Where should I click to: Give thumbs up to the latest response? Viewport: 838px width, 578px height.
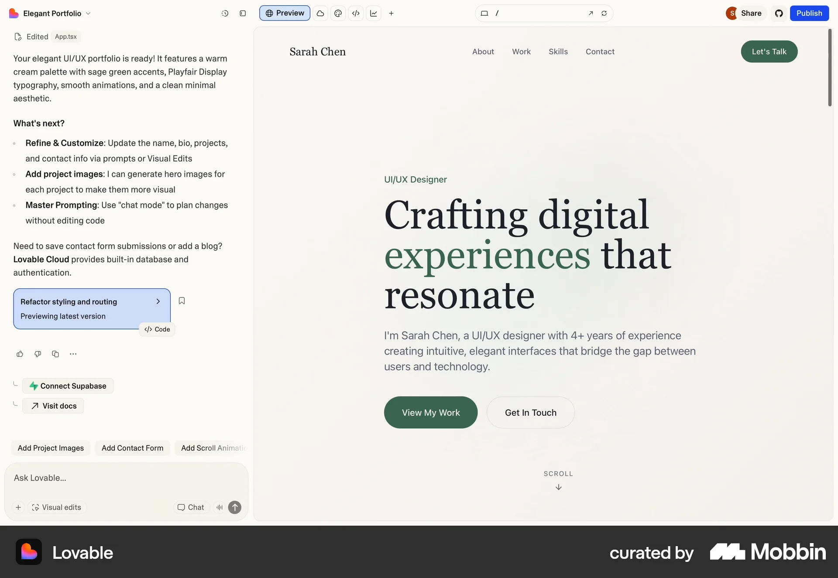(x=20, y=354)
